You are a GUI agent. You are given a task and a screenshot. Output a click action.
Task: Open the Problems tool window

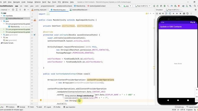point(10,107)
